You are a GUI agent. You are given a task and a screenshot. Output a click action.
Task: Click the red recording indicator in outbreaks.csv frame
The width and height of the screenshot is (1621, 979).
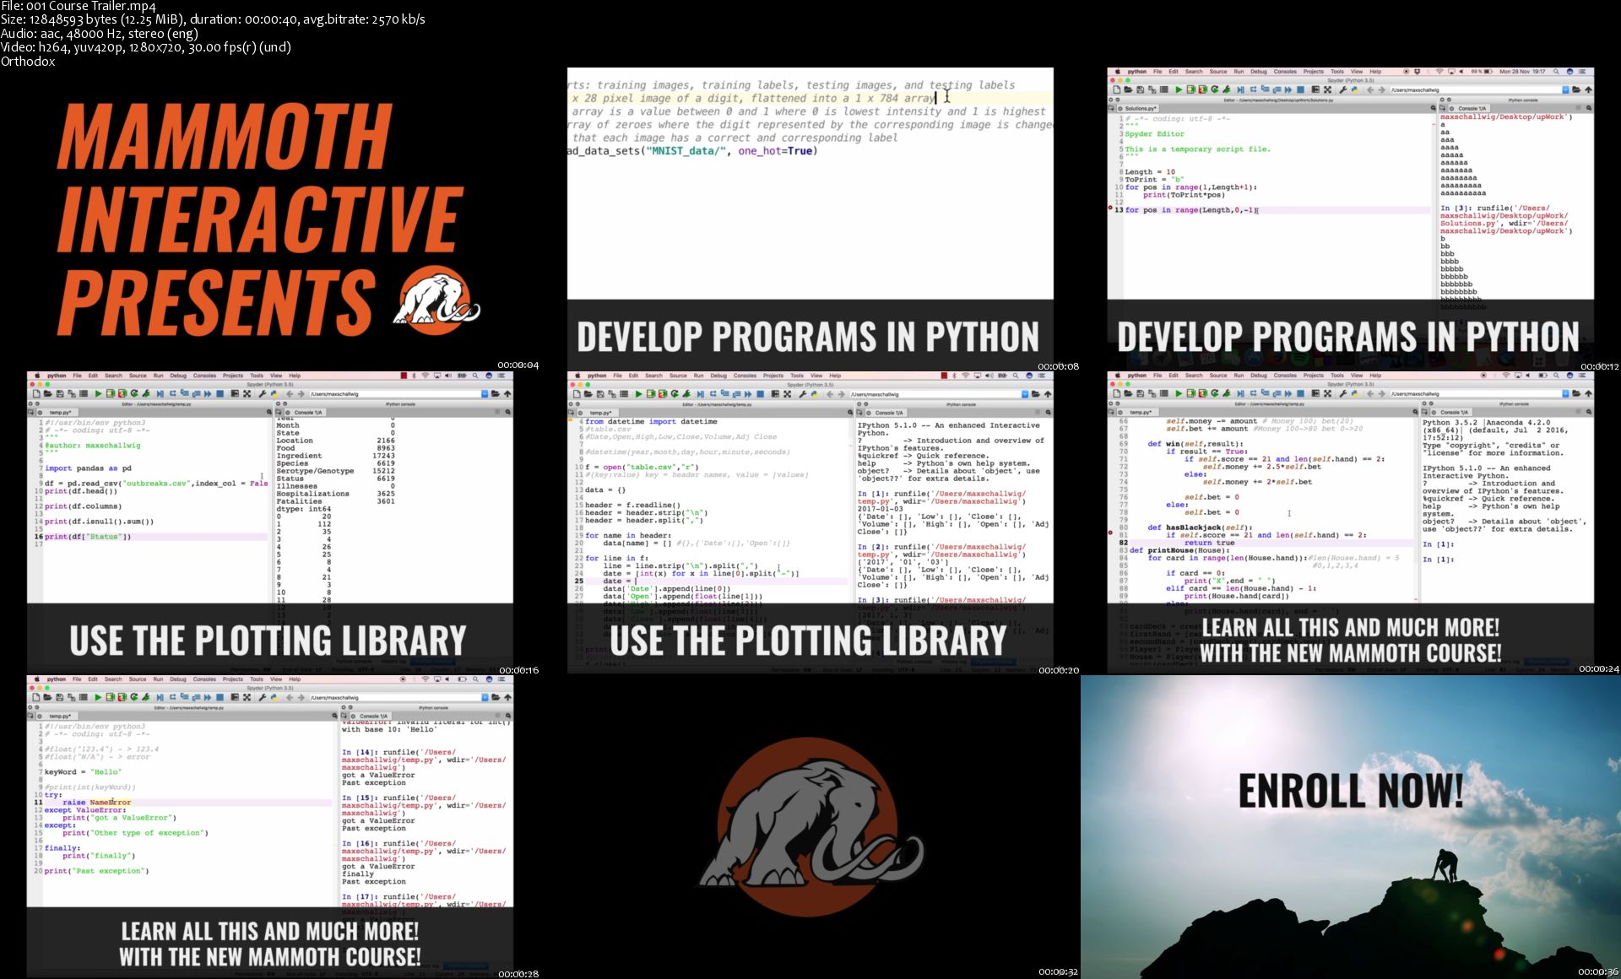pos(404,376)
